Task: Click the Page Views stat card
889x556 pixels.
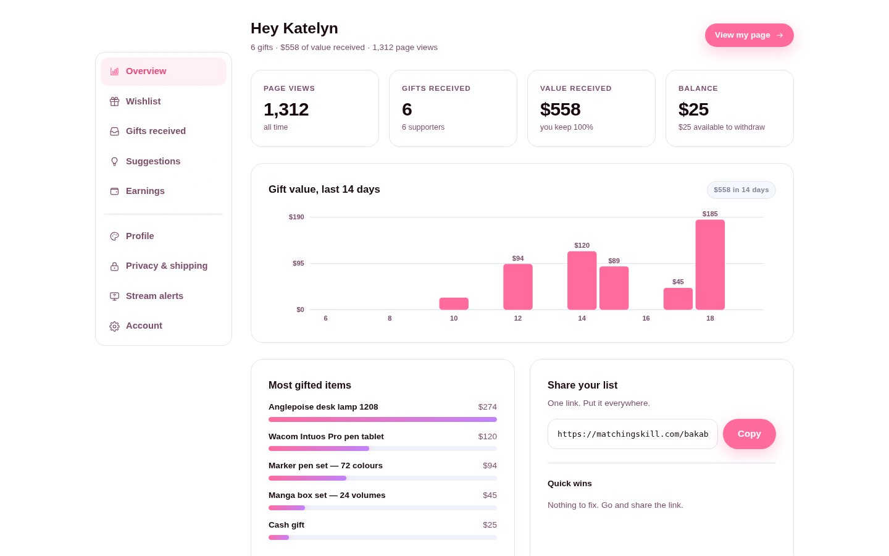Action: pyautogui.click(x=315, y=108)
